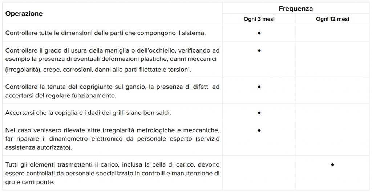Select the "Frequenza" header cell

pyautogui.click(x=296, y=8)
